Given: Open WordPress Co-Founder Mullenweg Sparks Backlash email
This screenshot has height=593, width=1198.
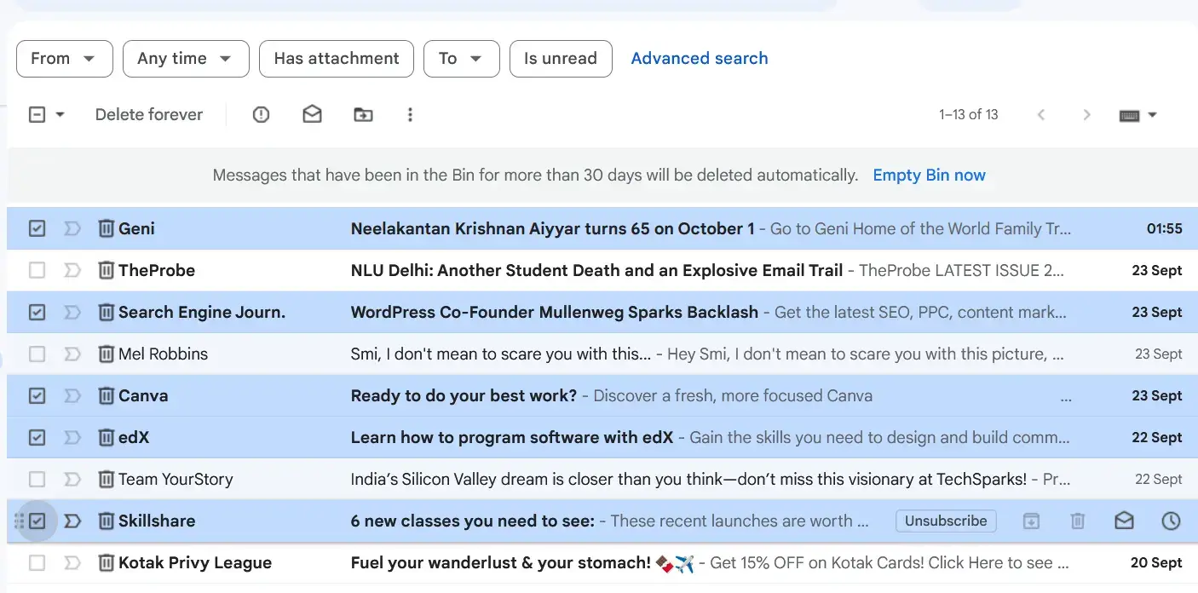Looking at the screenshot, I should [602, 312].
